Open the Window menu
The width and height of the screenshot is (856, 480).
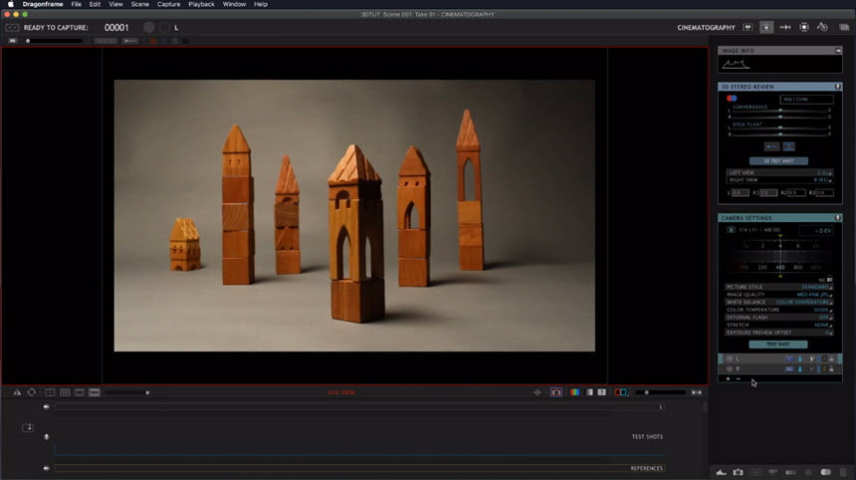pos(234,4)
